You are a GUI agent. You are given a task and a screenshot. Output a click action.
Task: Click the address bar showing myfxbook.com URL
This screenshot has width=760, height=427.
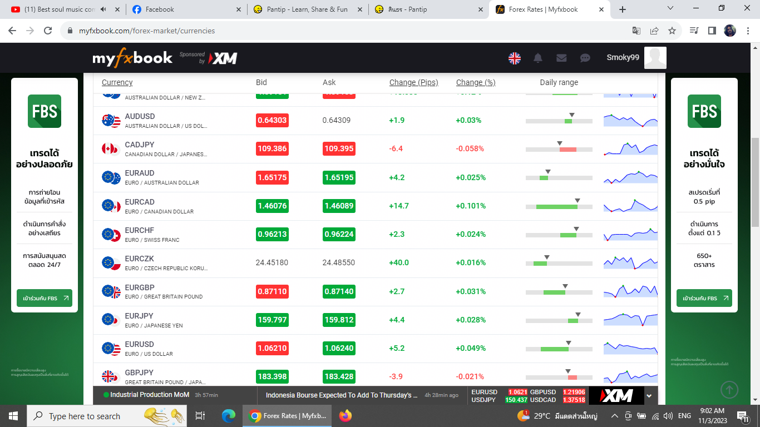point(345,31)
